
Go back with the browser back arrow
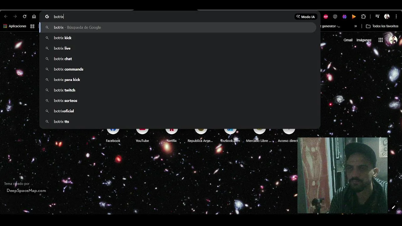6,17
